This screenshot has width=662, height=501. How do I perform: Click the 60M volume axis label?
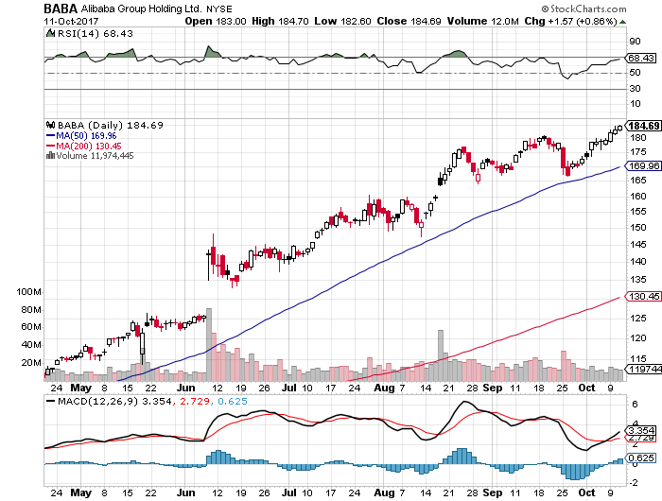31,327
